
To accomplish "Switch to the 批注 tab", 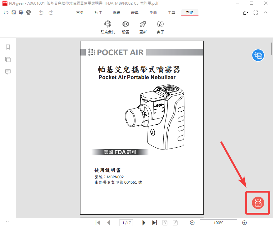I will [x=98, y=12].
